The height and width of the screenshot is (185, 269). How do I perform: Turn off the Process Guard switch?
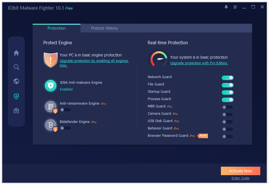point(227,100)
